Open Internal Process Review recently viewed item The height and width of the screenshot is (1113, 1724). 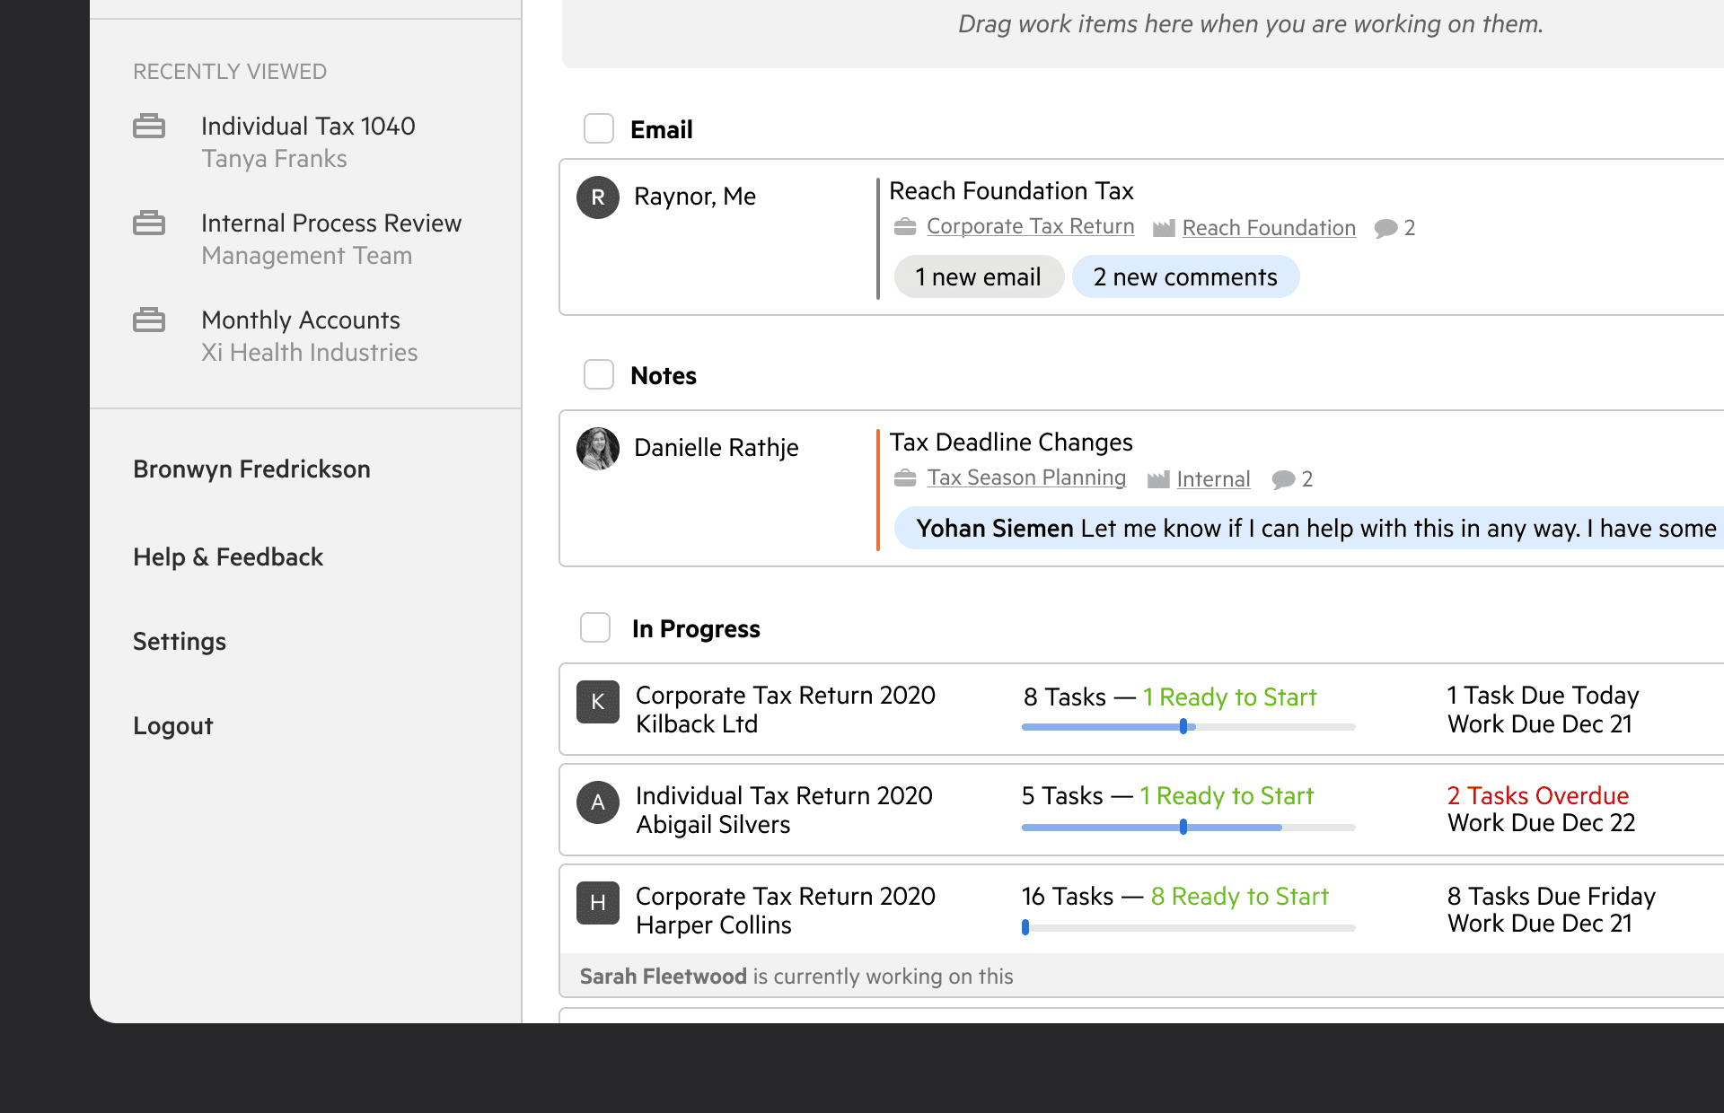point(331,239)
